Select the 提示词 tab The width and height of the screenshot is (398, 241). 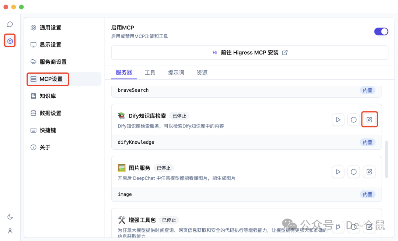[x=176, y=73]
